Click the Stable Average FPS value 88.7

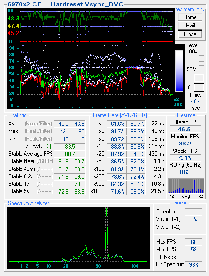[70, 154]
